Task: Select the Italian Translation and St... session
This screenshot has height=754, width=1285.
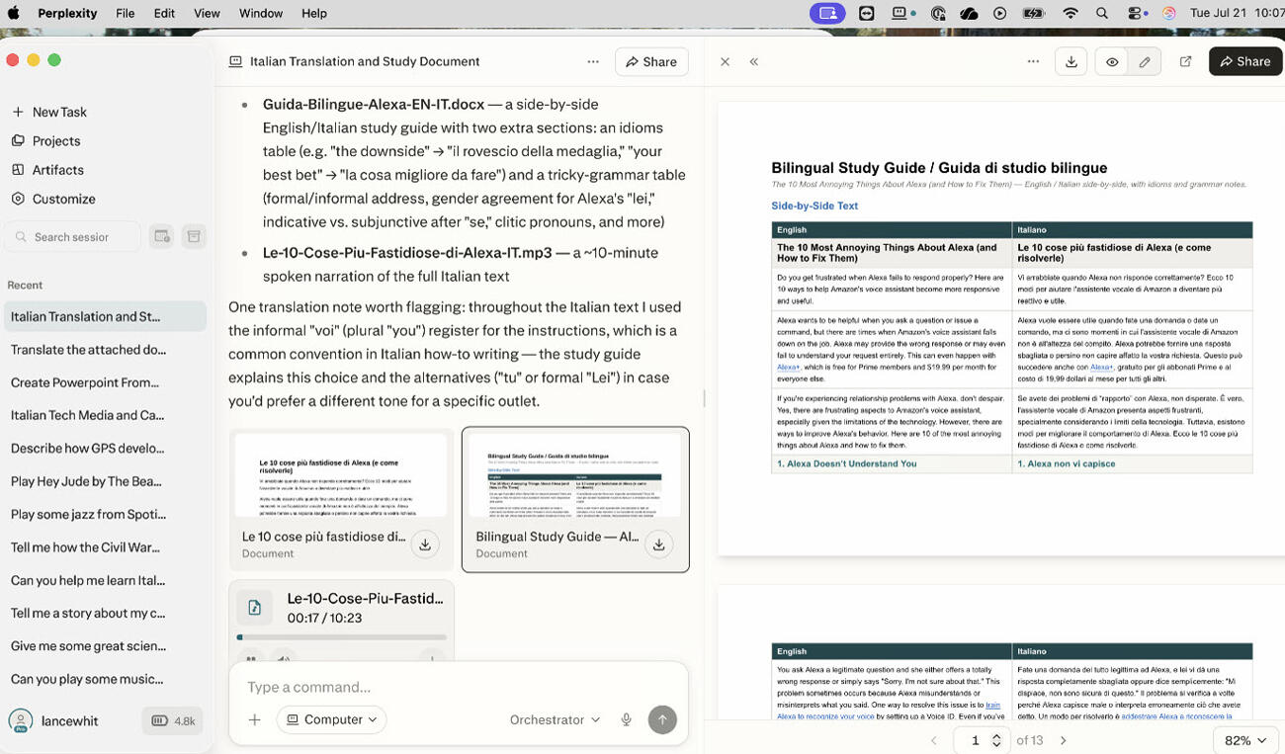Action: coord(104,317)
